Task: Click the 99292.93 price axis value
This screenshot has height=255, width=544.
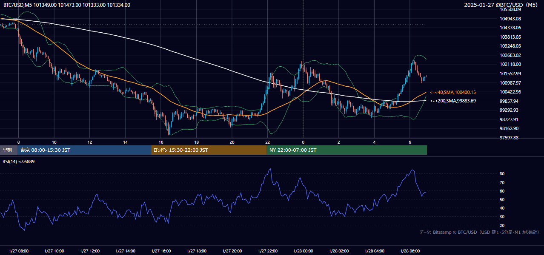Action: point(509,110)
